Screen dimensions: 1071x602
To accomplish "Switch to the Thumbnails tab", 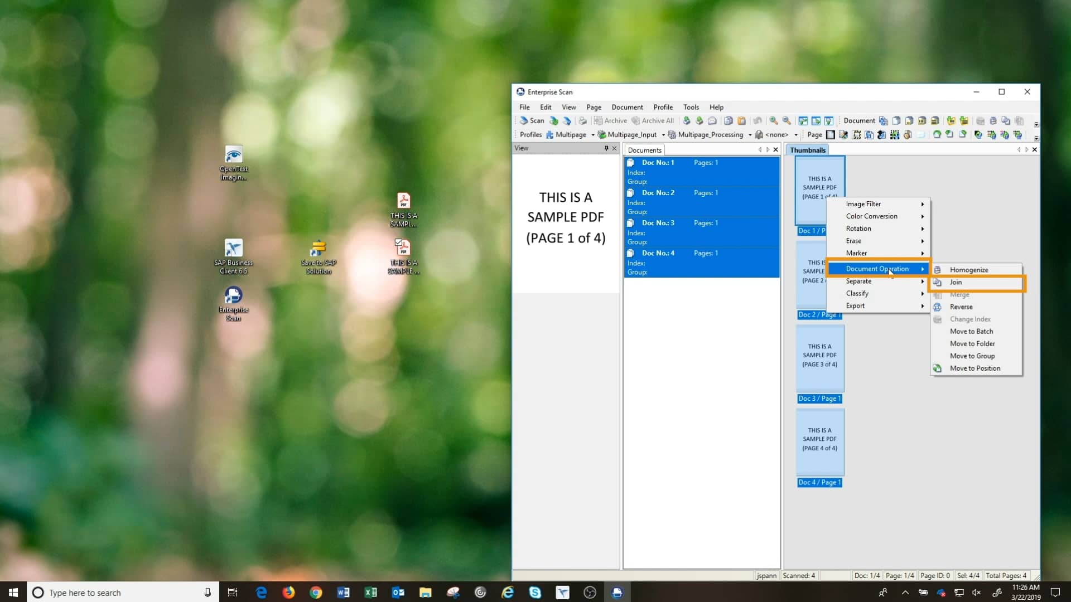I will pyautogui.click(x=808, y=149).
